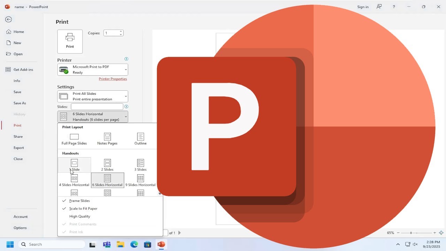The height and width of the screenshot is (251, 446).
Task: Collapse the 6 Slides Horizontal layout dropdown
Action: (93, 116)
